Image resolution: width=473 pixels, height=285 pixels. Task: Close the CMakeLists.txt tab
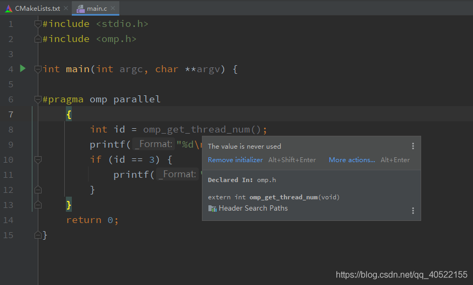pos(66,9)
